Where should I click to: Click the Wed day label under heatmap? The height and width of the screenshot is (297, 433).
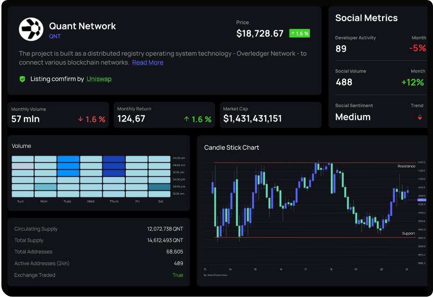pyautogui.click(x=91, y=202)
